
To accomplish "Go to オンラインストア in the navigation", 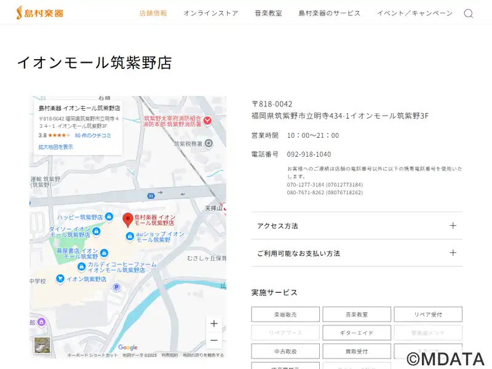I will click(x=211, y=13).
